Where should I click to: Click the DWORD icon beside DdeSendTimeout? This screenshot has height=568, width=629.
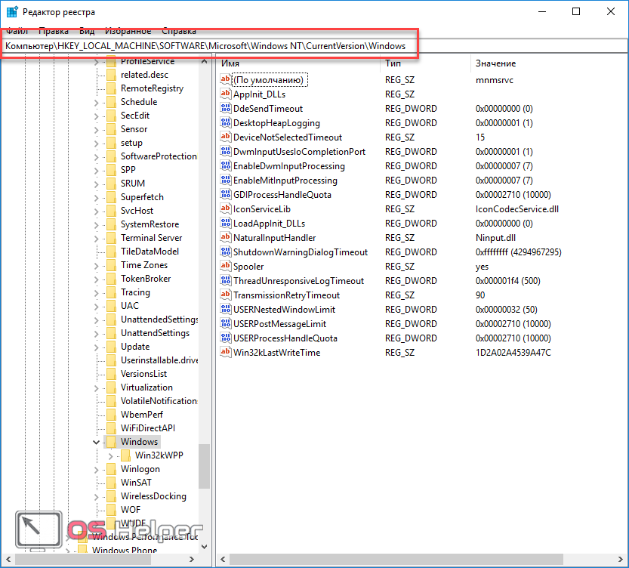(226, 109)
